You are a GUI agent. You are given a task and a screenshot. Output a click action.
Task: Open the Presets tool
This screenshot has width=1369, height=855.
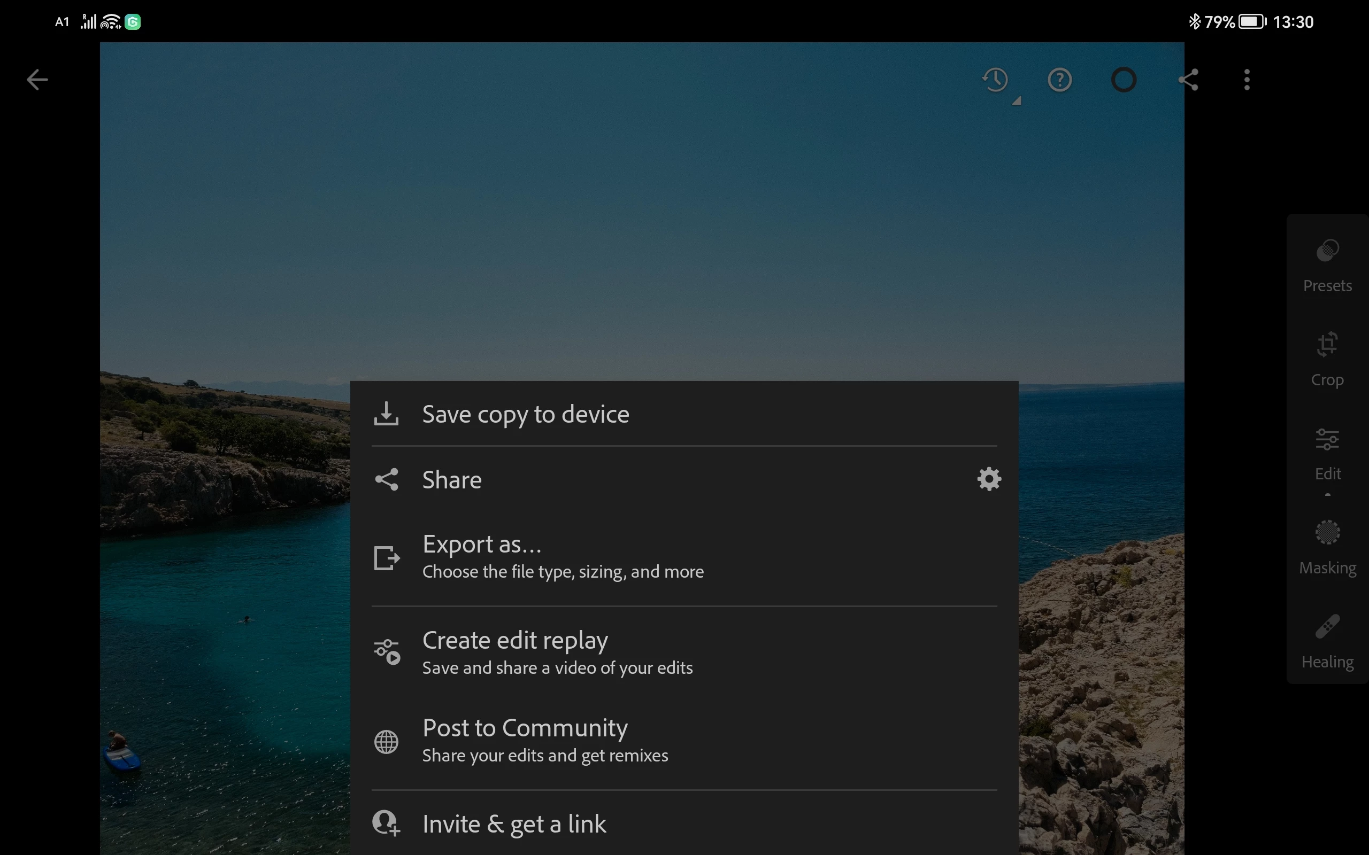click(1327, 266)
